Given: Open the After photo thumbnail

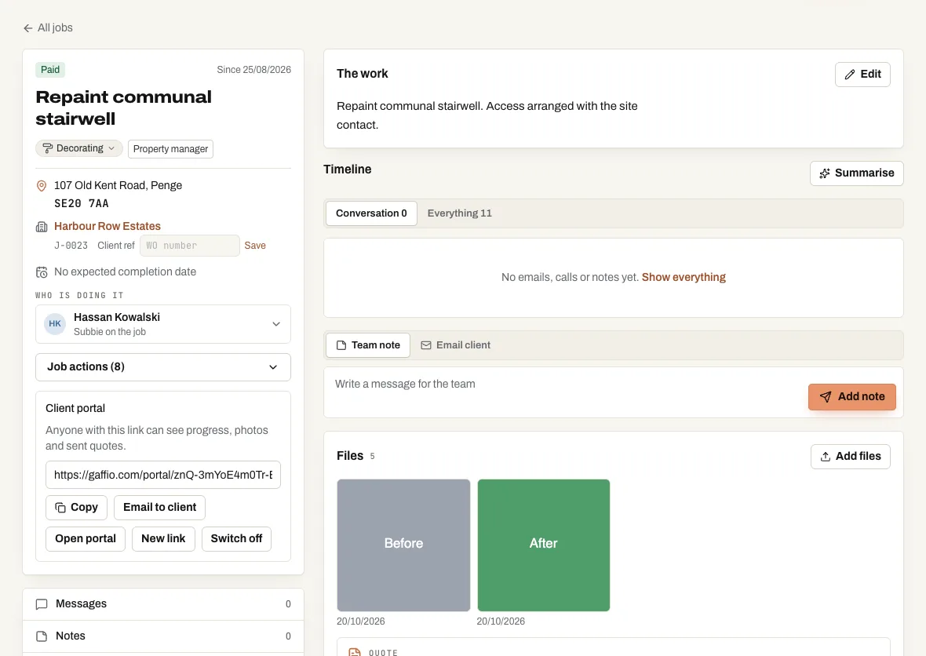Looking at the screenshot, I should [x=543, y=545].
